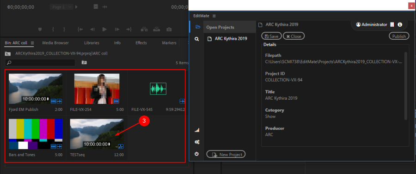
Task: Click the bin search input field
Action: pos(40,63)
